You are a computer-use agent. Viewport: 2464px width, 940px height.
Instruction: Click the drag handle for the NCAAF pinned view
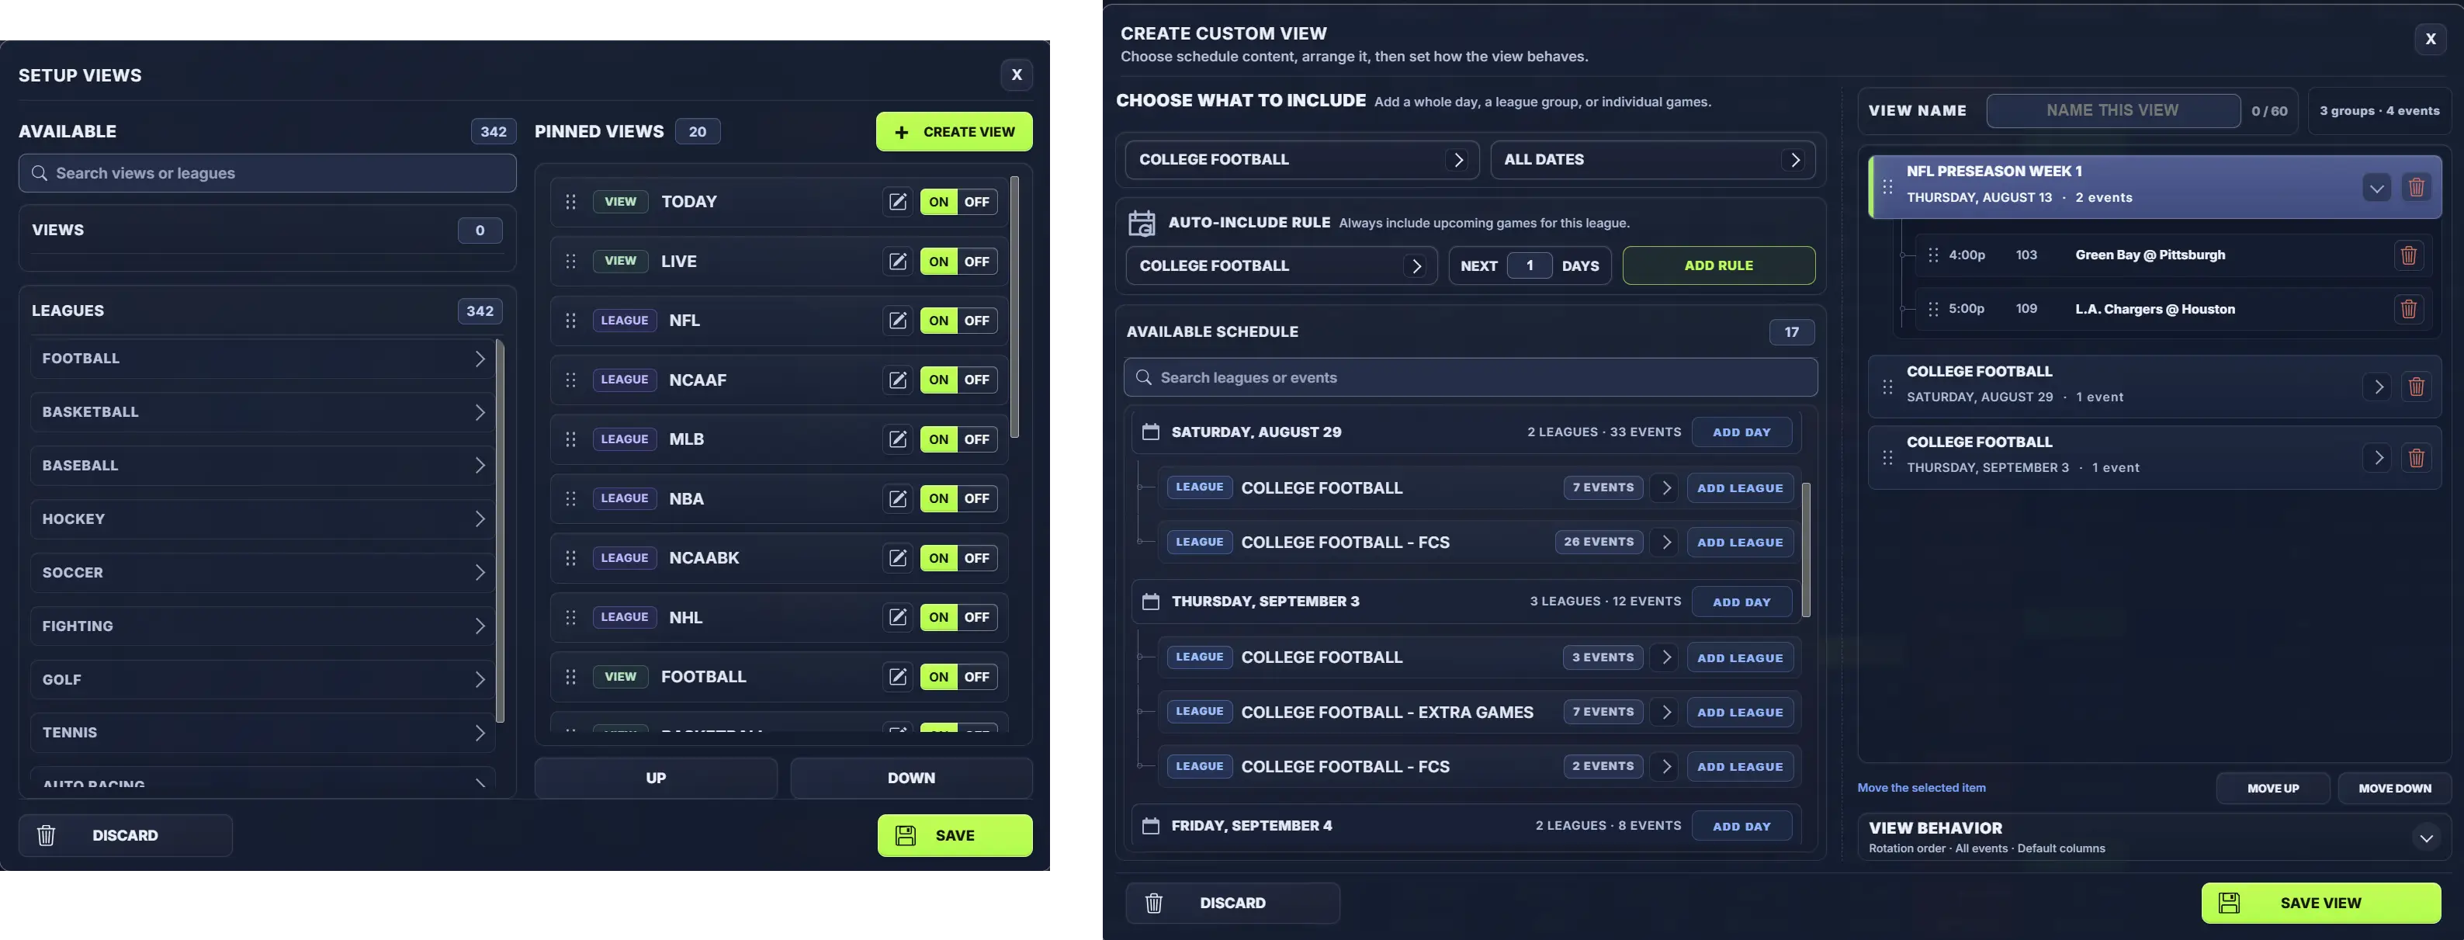[x=571, y=380]
